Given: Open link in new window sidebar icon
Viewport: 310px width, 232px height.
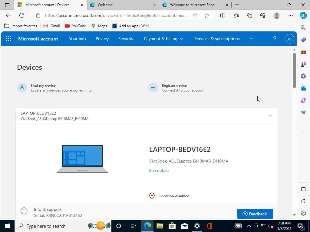Looking at the screenshot, I should click(303, 201).
